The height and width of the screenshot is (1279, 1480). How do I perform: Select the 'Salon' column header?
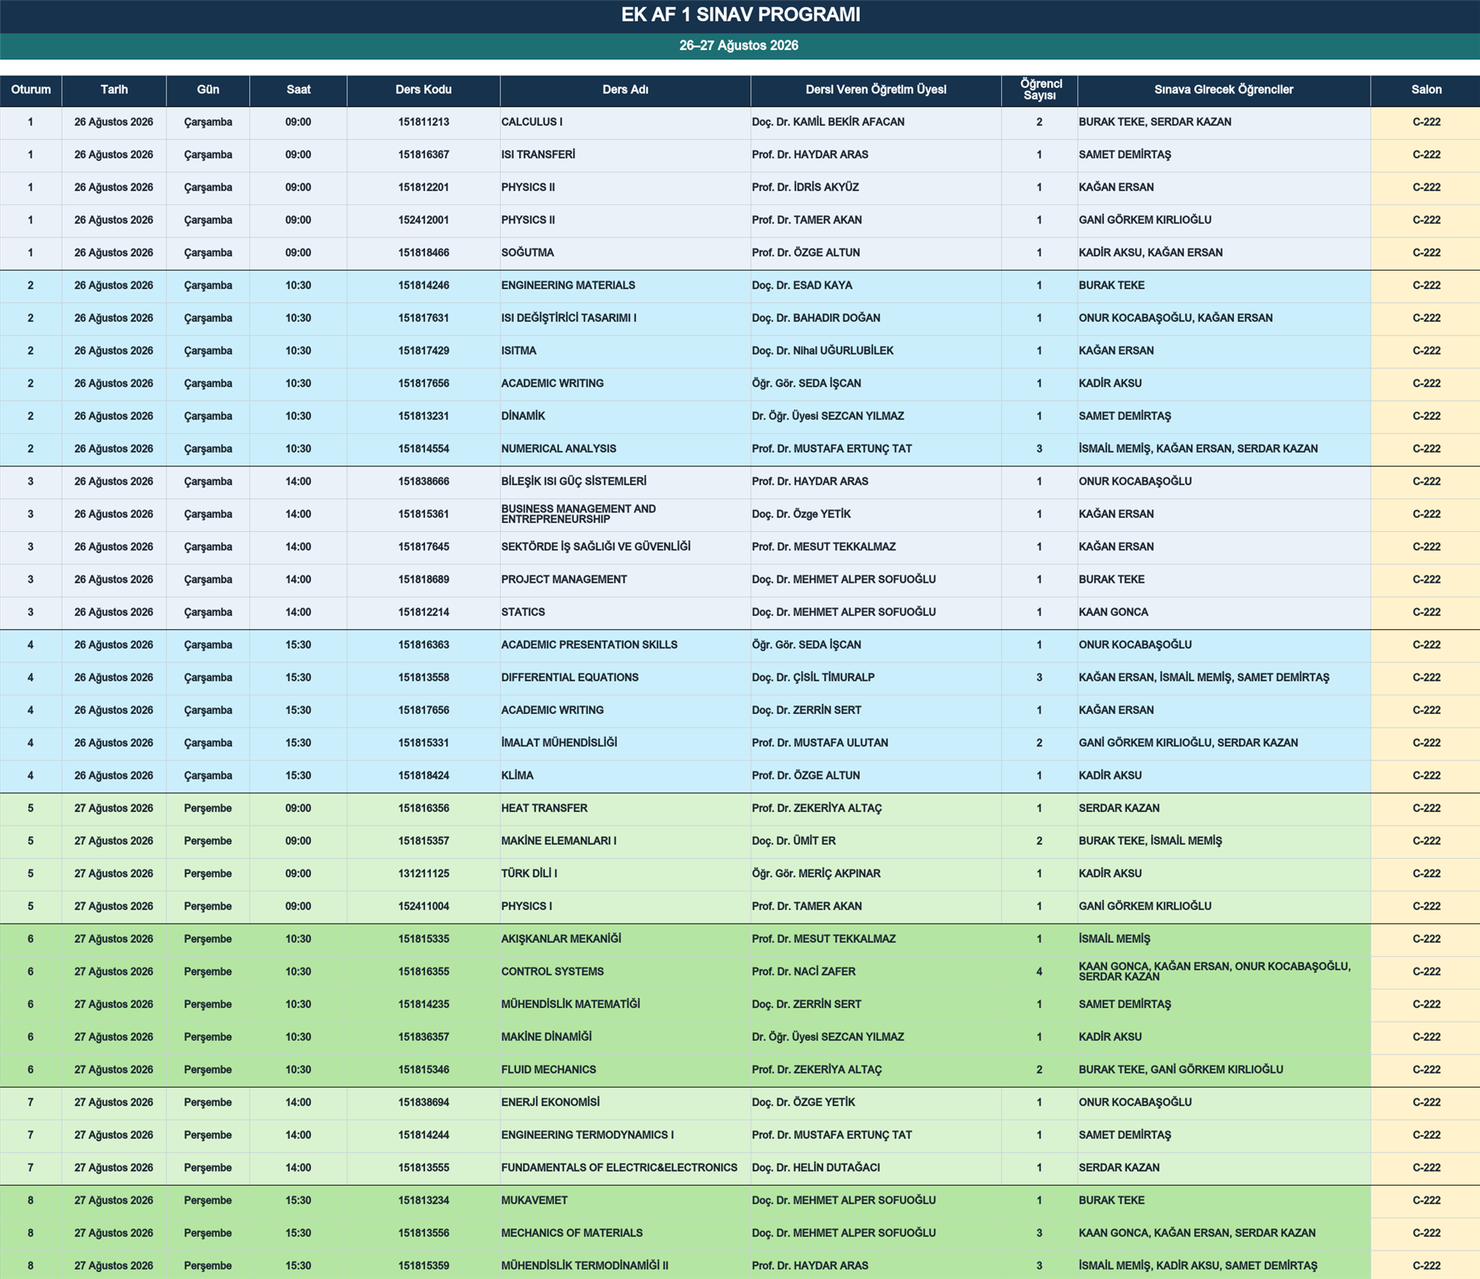1426,90
